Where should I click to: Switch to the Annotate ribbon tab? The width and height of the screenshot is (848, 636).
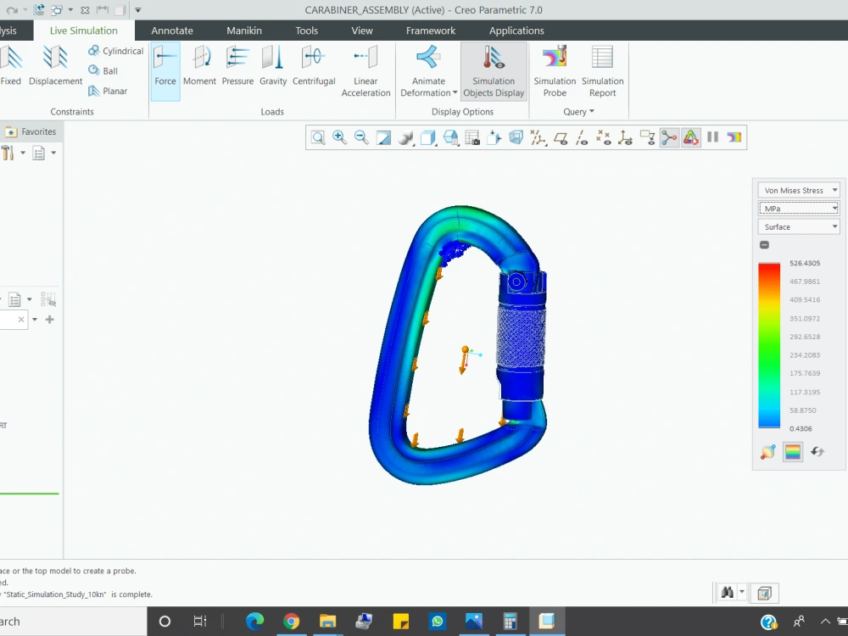click(x=172, y=30)
